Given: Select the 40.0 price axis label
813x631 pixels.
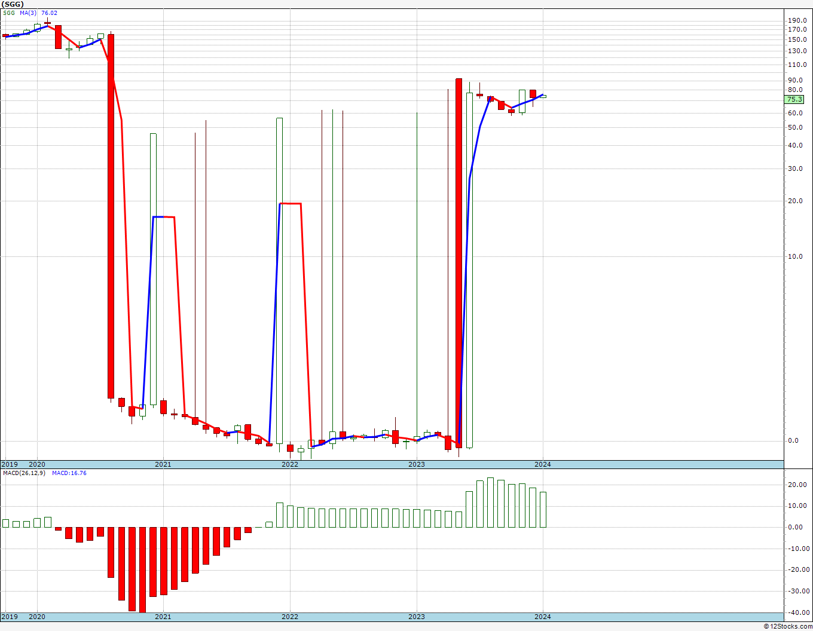Looking at the screenshot, I should 795,145.
